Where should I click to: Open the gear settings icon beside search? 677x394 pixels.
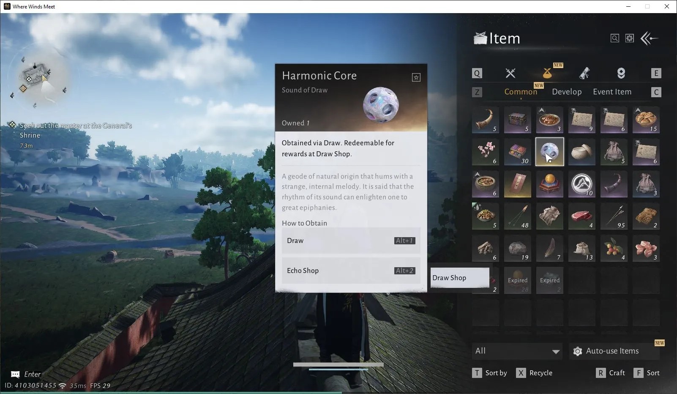[x=630, y=38]
